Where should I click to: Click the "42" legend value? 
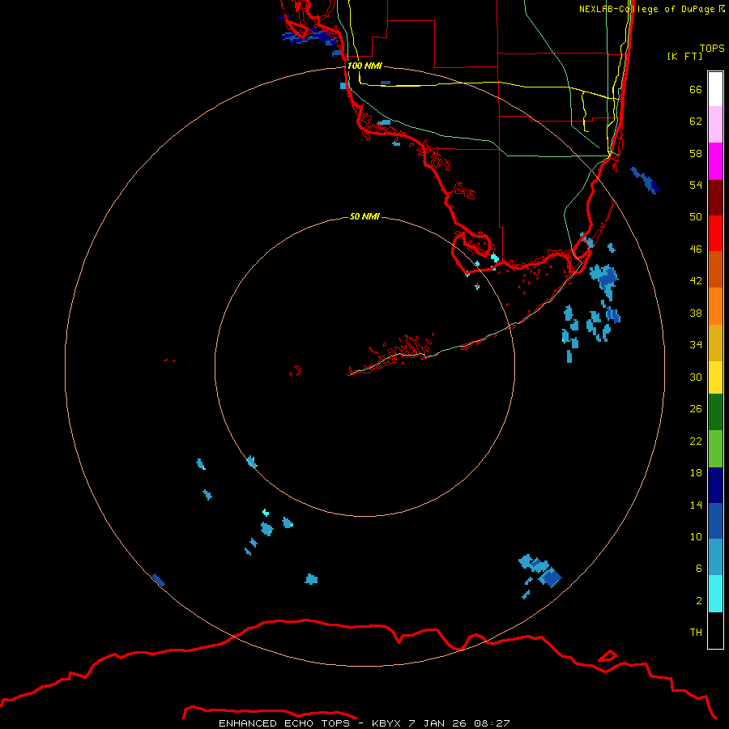[696, 281]
